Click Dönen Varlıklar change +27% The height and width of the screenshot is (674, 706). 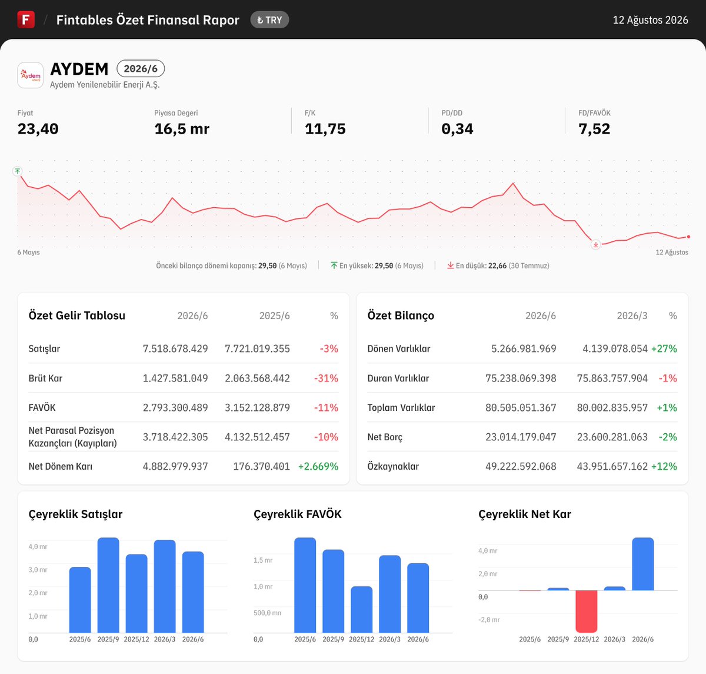pyautogui.click(x=664, y=348)
